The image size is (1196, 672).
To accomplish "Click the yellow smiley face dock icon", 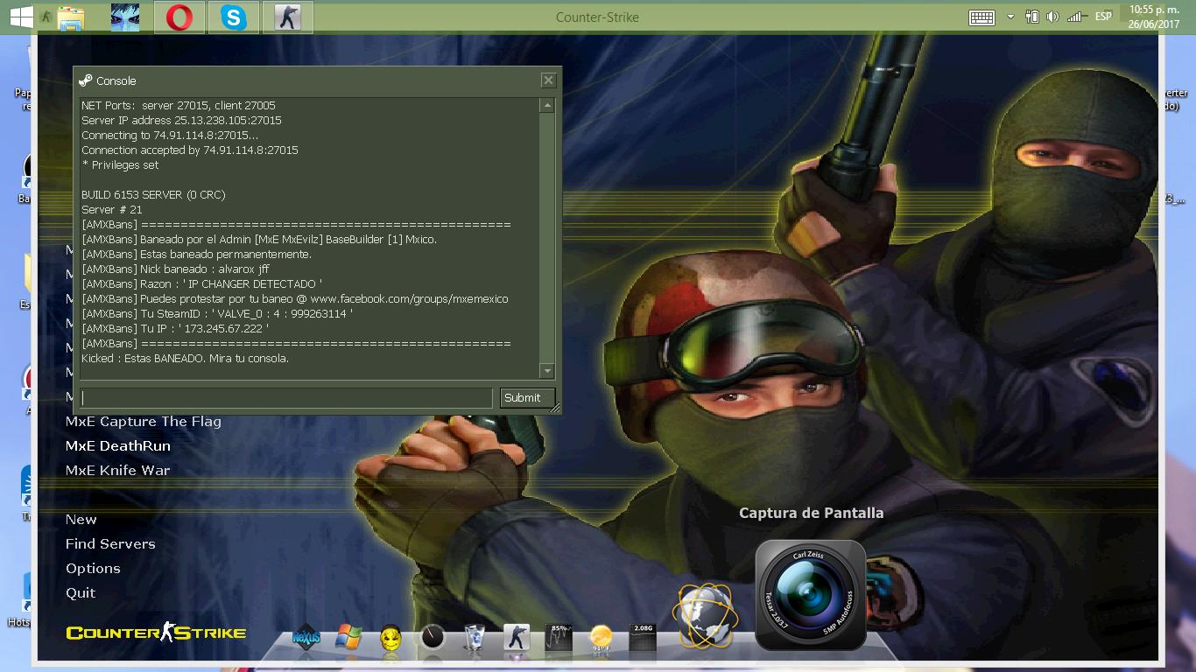I will point(390,638).
